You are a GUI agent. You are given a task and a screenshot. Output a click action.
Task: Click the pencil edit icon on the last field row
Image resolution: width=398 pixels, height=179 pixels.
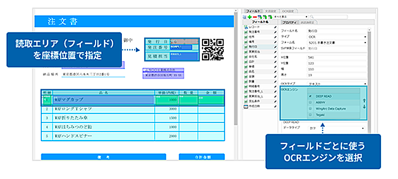[275, 107]
